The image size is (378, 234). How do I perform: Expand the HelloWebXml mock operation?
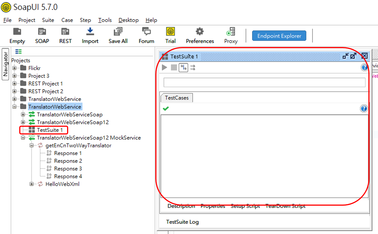32,184
